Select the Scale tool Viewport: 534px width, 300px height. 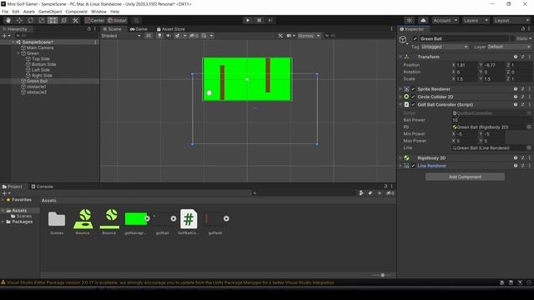point(42,20)
